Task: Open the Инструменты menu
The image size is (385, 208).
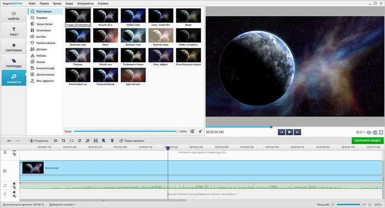Action: [x=86, y=3]
